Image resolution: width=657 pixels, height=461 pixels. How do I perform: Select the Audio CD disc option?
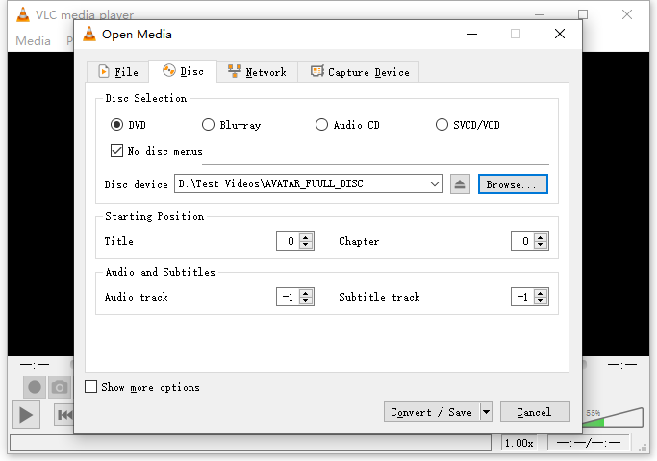tap(321, 125)
